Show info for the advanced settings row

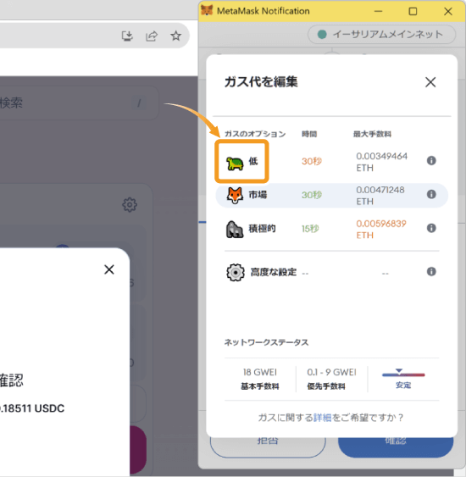coord(431,271)
